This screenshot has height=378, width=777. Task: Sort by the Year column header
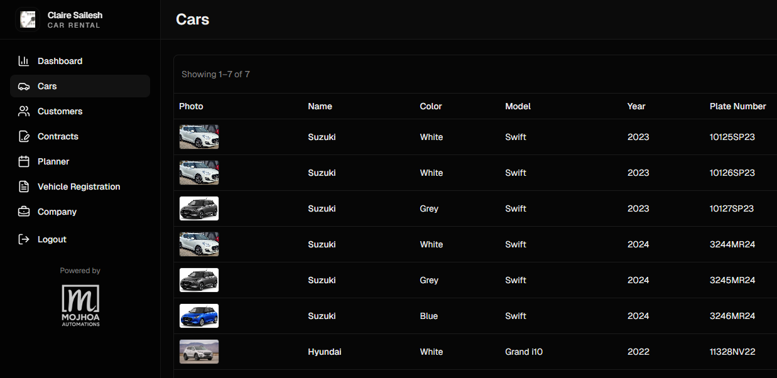tap(636, 106)
